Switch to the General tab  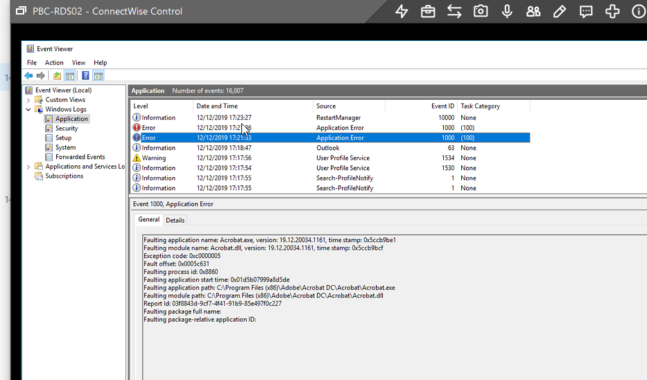149,219
